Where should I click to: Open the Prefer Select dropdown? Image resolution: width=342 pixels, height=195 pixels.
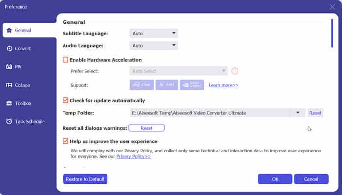[178, 71]
